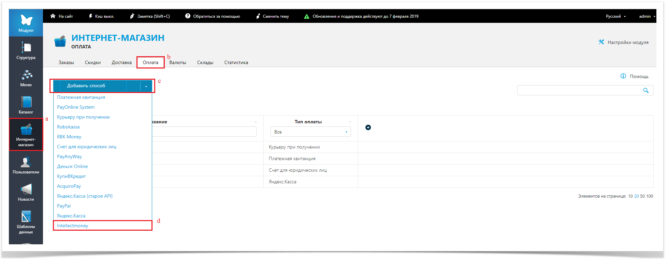Open the Пользователи module icon
The height and width of the screenshot is (261, 668).
point(26,163)
